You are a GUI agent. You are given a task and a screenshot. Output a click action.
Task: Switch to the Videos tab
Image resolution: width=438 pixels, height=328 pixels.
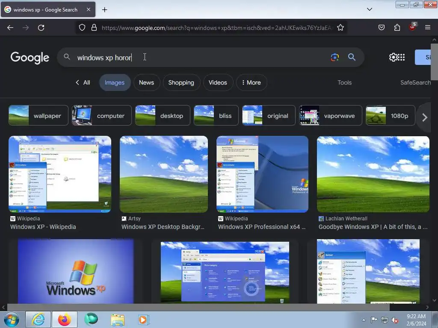[x=218, y=82]
